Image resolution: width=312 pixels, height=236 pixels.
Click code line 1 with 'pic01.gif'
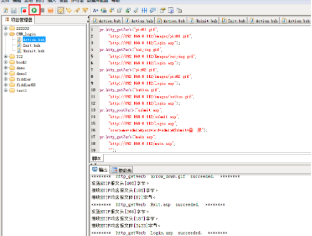coord(129,29)
